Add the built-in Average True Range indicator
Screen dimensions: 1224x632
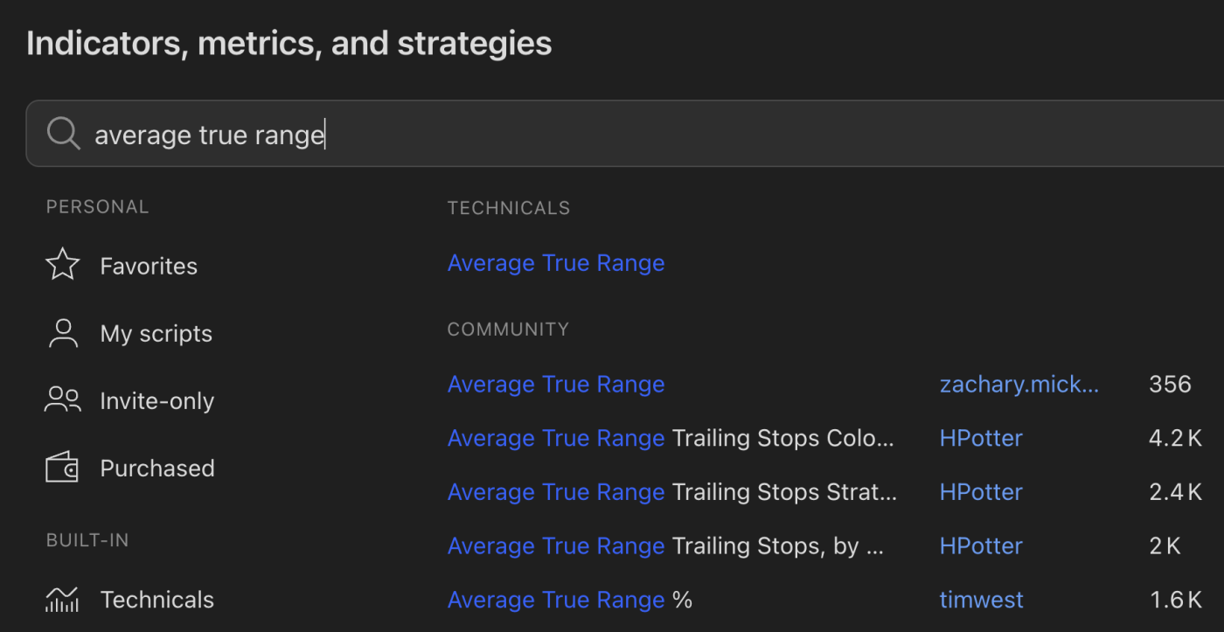coord(556,263)
